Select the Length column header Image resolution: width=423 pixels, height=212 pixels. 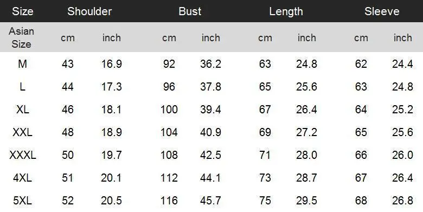click(x=286, y=11)
